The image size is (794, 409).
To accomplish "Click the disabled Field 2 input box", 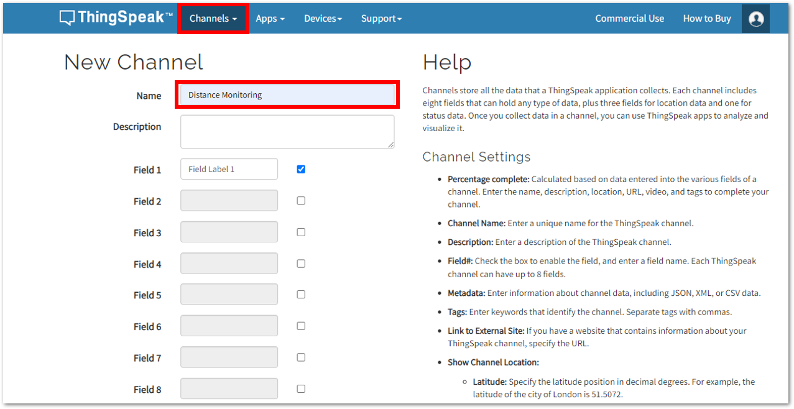I will (x=229, y=201).
